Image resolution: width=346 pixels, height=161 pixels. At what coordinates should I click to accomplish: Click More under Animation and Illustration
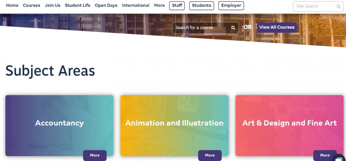(x=210, y=155)
